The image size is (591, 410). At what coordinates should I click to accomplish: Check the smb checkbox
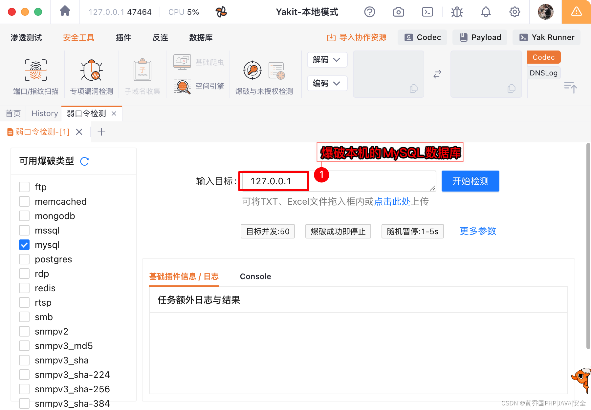(x=24, y=317)
